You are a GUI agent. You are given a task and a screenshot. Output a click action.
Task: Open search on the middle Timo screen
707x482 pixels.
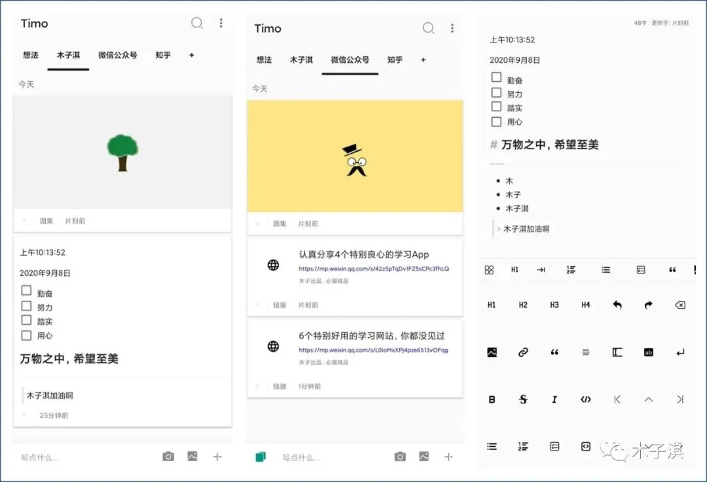(428, 28)
